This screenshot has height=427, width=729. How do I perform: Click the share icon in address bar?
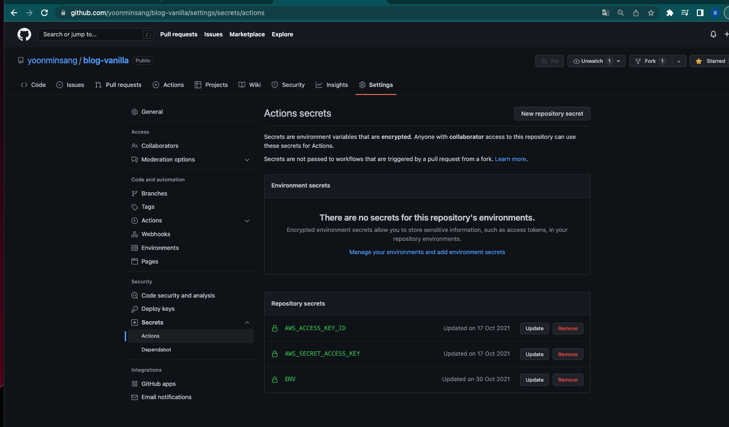pos(636,13)
